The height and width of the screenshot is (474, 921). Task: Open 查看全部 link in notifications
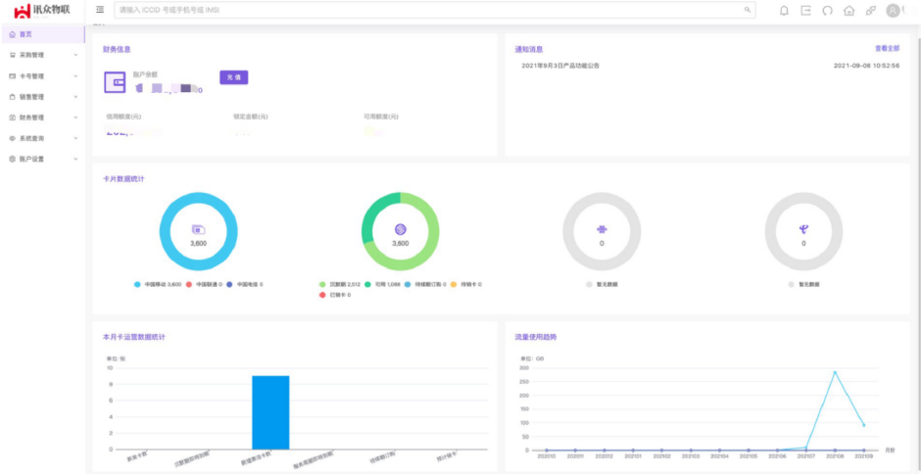(887, 48)
